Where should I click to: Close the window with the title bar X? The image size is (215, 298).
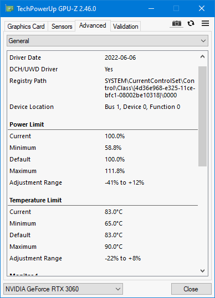(x=202, y=8)
